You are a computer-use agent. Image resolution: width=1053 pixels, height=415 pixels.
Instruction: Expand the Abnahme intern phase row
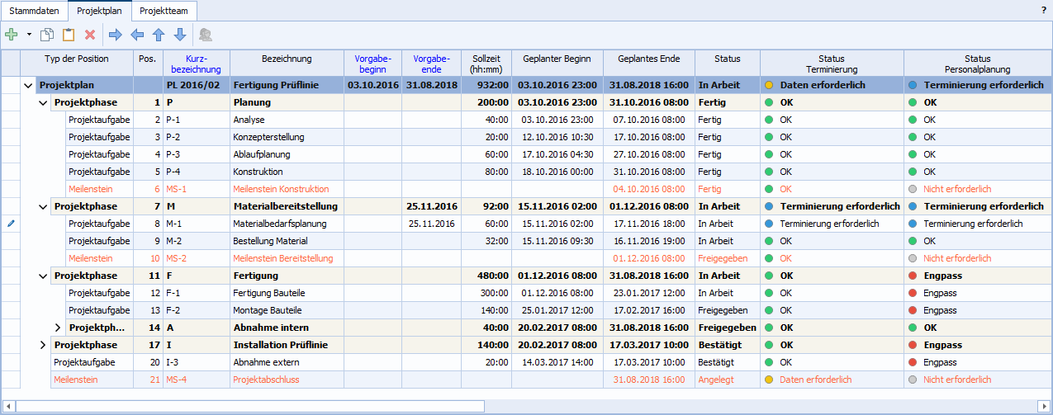pos(58,328)
